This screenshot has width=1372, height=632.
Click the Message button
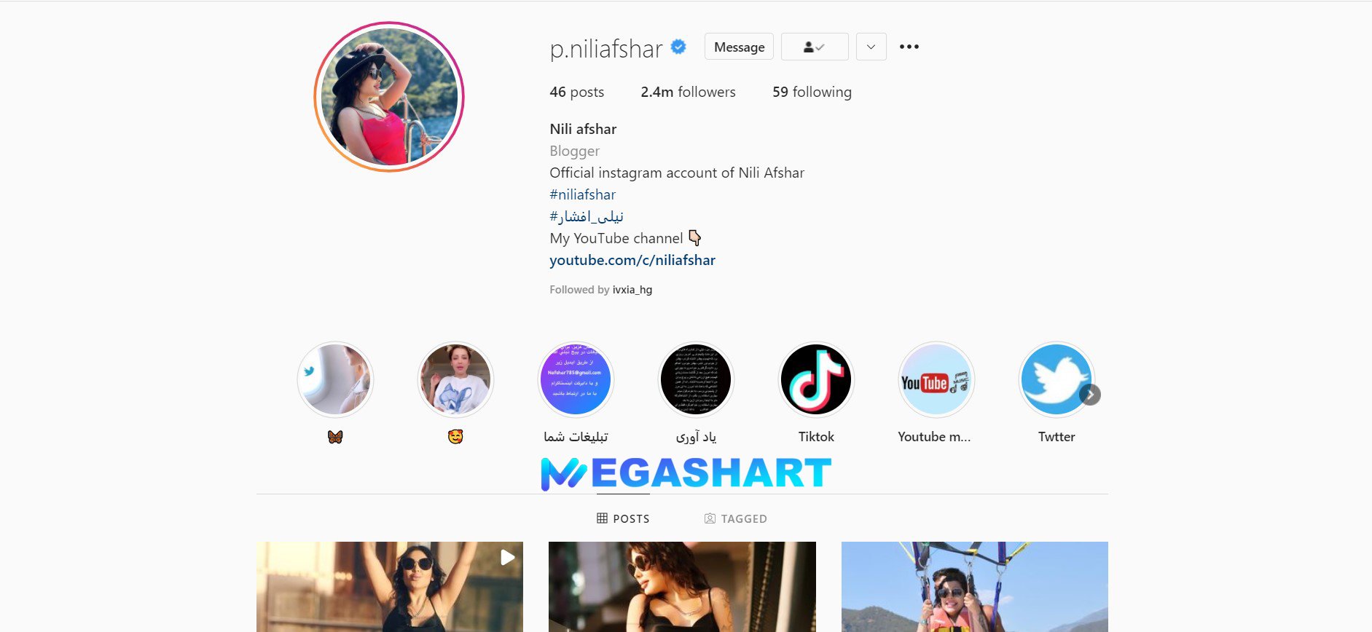[739, 47]
